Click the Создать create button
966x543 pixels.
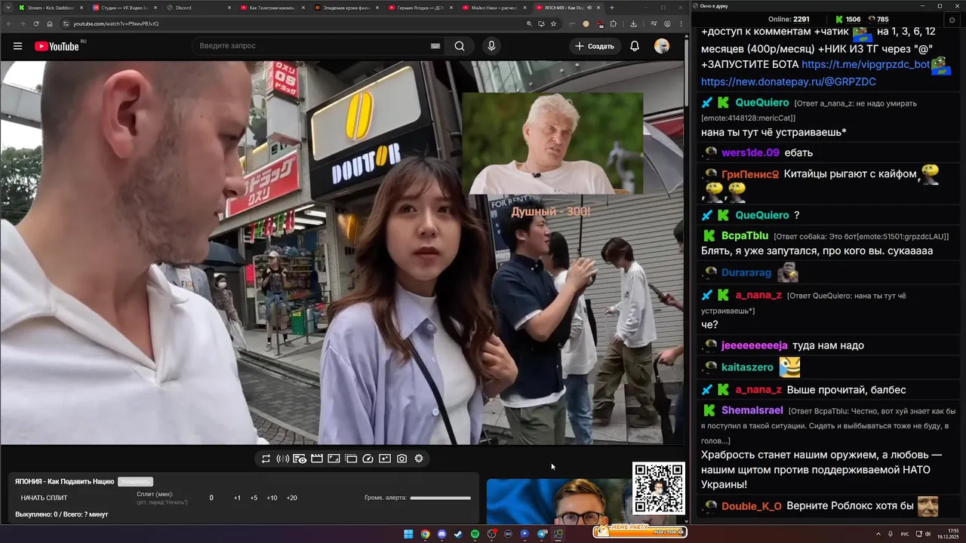coord(595,46)
